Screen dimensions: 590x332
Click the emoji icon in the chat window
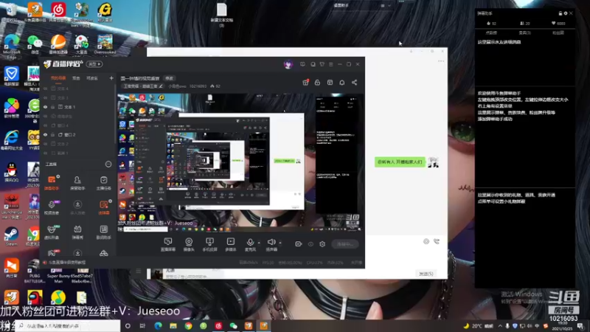(x=426, y=241)
